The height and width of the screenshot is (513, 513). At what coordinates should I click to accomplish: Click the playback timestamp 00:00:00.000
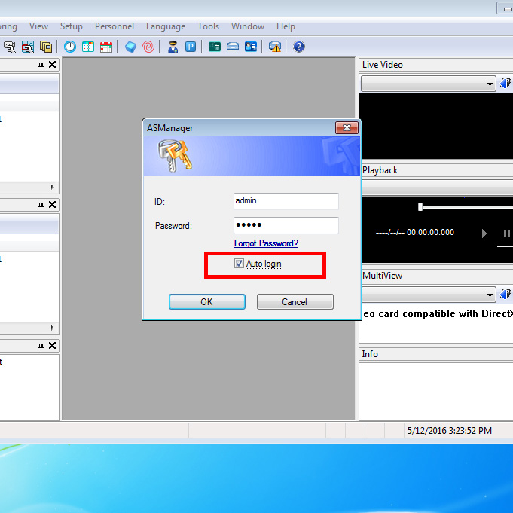(431, 232)
